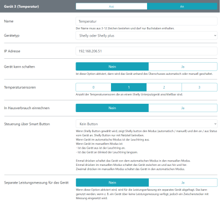Click the Temperatursensoren label

click(20, 87)
